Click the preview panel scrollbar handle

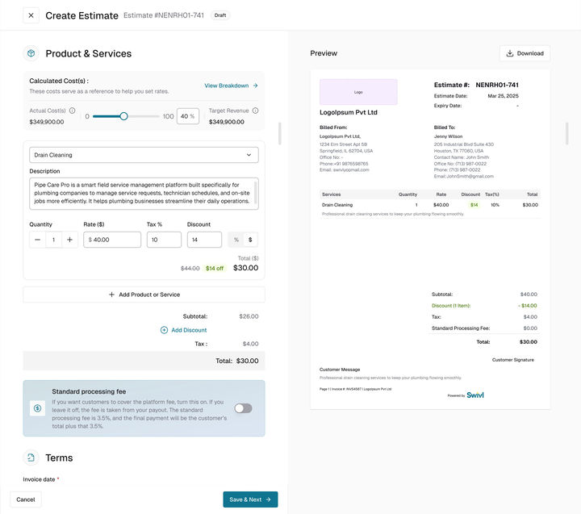[567, 133]
